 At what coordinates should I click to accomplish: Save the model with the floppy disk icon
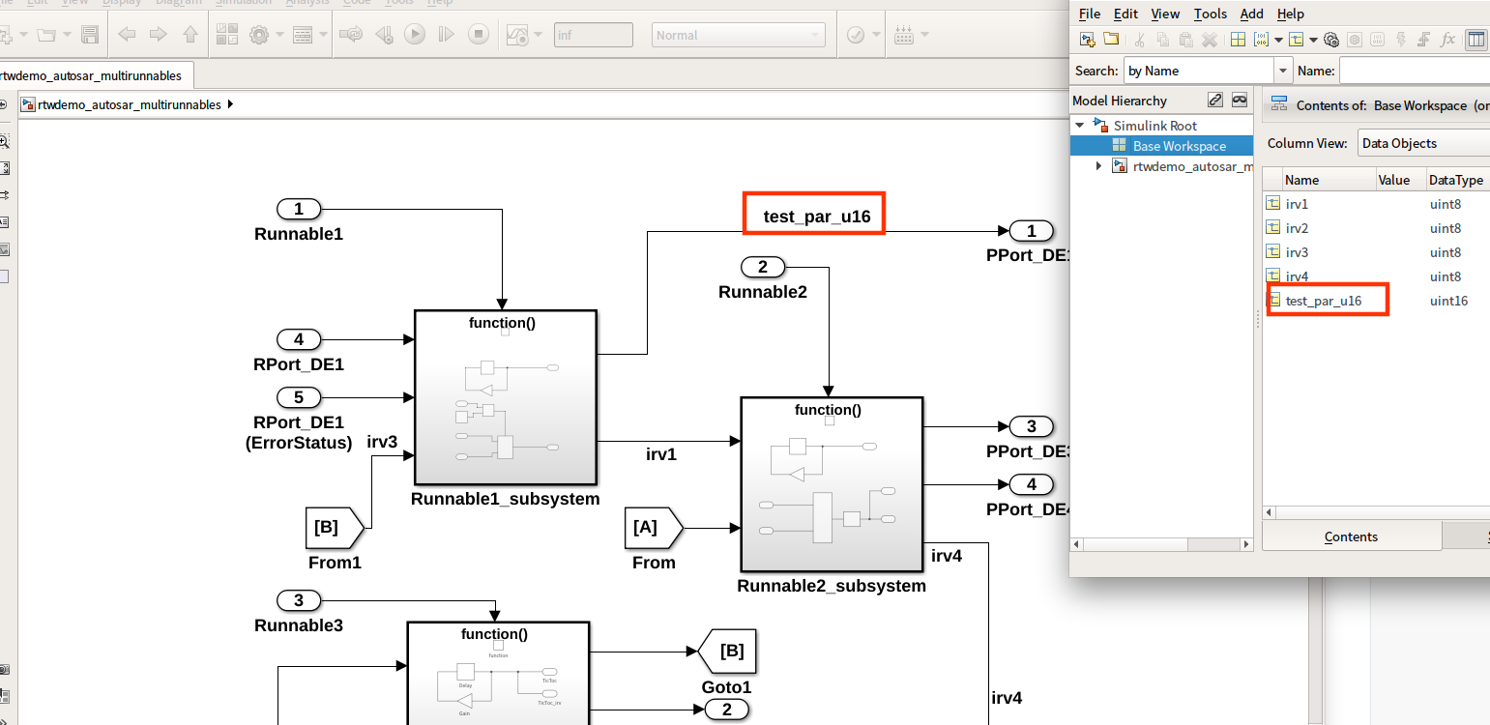pyautogui.click(x=90, y=35)
